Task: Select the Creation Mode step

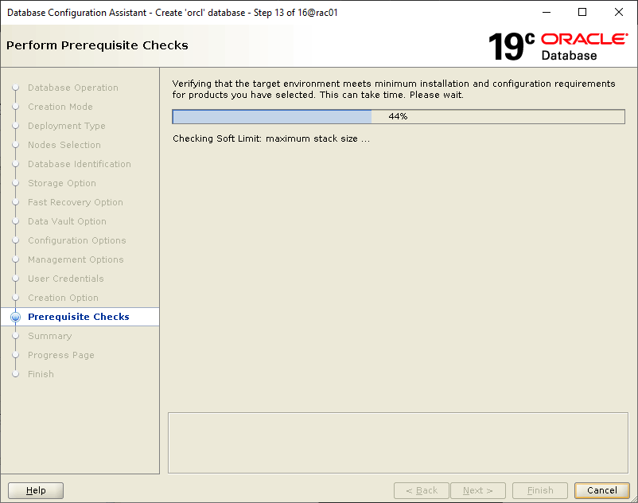Action: click(60, 107)
